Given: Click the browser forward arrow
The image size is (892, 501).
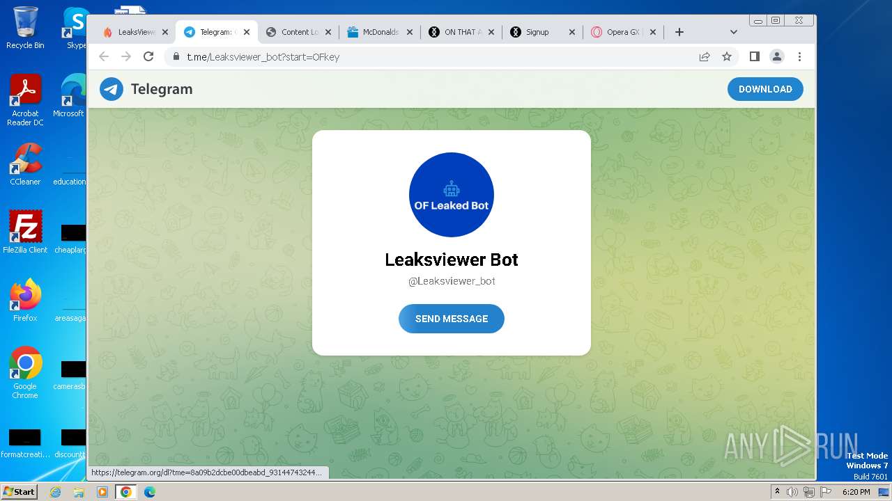Looking at the screenshot, I should click(x=126, y=56).
